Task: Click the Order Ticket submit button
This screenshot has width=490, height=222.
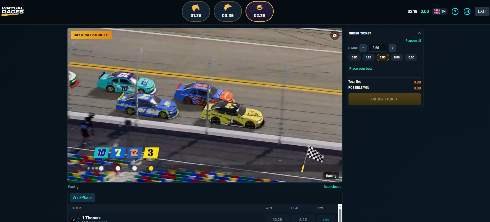Action: point(385,99)
